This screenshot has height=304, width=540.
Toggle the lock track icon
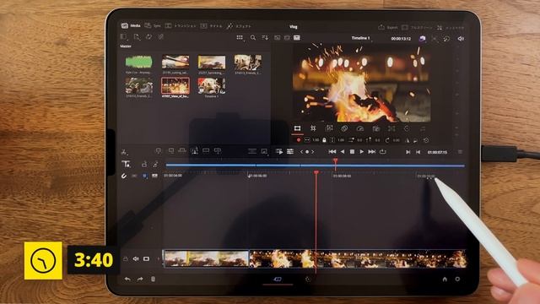point(126,258)
